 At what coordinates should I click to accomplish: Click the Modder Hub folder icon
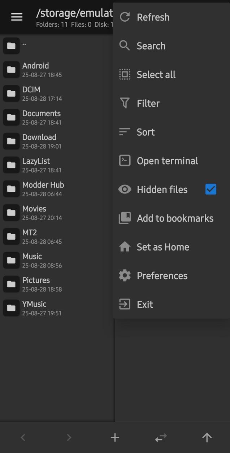pyautogui.click(x=11, y=189)
